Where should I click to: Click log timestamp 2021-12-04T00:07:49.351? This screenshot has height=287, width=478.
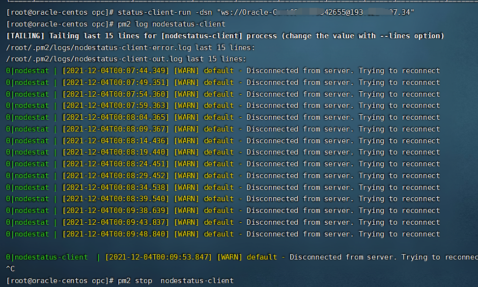tap(115, 82)
